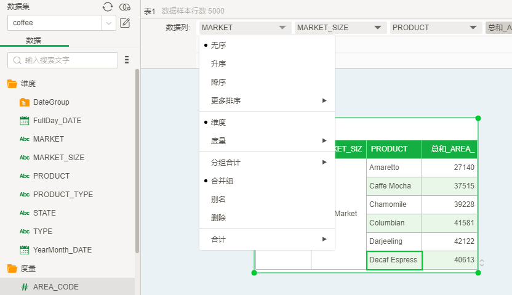Screen dimensions: 512x295
Task: Open the field list options menu icon
Action: tap(127, 60)
